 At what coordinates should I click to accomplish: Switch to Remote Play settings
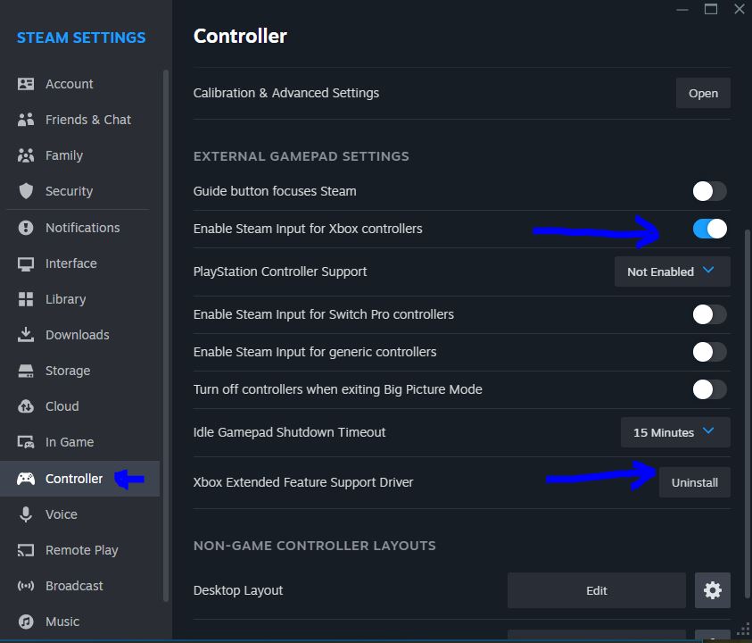pos(81,550)
